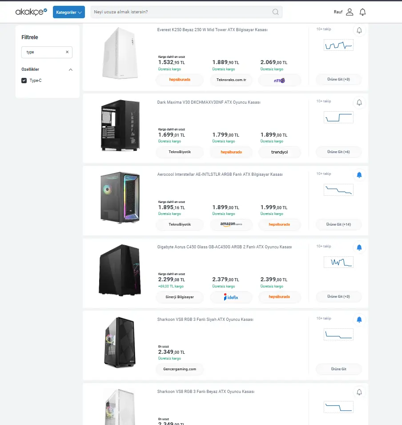Enable price alert for Sharkoon VS8 Beyaz
Screen dimensions: 402x425
tap(359, 392)
